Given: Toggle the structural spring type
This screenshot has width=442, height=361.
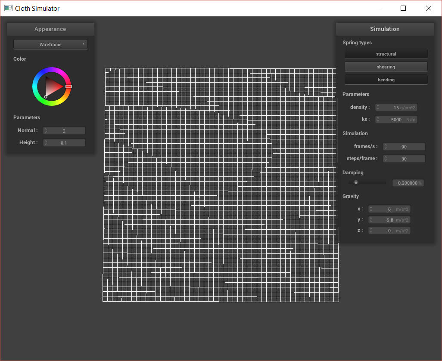Looking at the screenshot, I should click(x=386, y=54).
